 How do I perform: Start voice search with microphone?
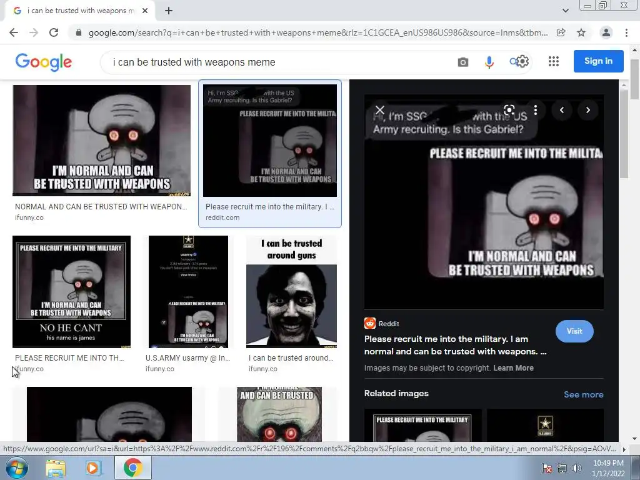(x=489, y=62)
